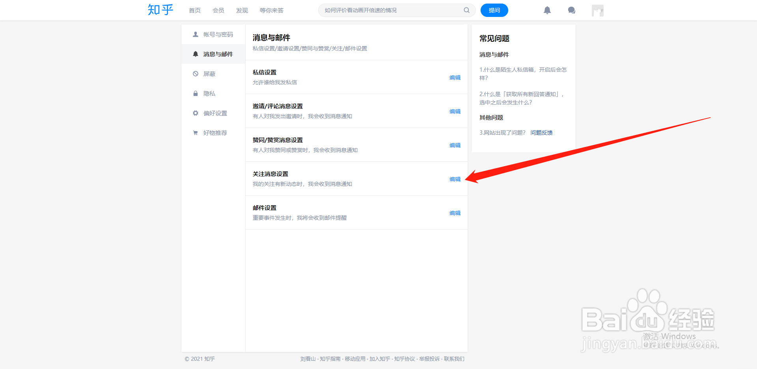Switch to the 隐私 settings section

tap(209, 93)
